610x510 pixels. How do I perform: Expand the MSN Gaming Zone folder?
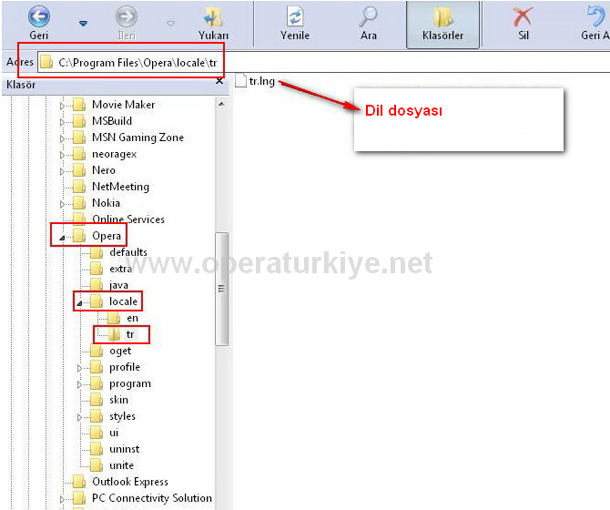click(x=62, y=138)
